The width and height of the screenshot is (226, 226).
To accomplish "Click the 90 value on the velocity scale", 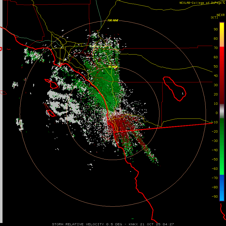I will pyautogui.click(x=216, y=29).
